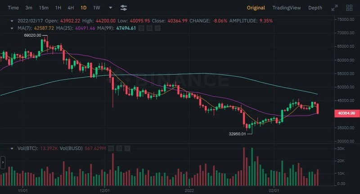The image size is (360, 194).
Task: Switch to Depth chart tab
Action: click(315, 8)
